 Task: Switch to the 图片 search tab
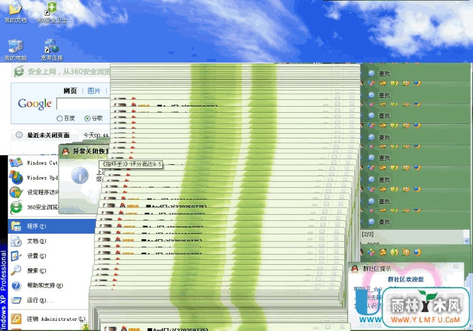point(94,91)
